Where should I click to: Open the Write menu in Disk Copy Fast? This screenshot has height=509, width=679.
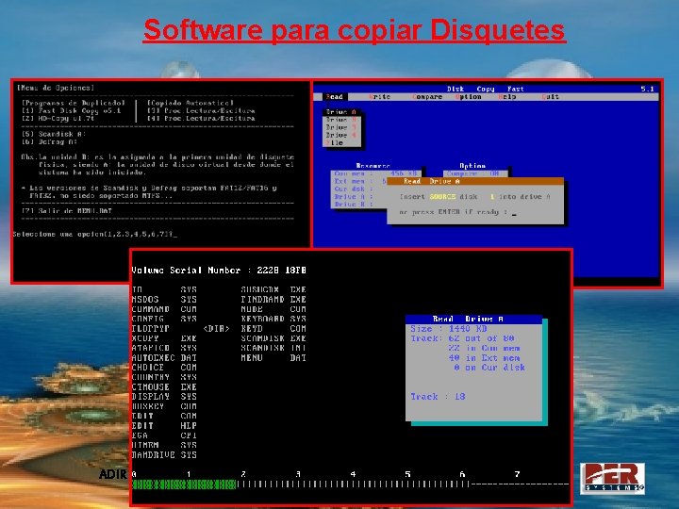[379, 97]
